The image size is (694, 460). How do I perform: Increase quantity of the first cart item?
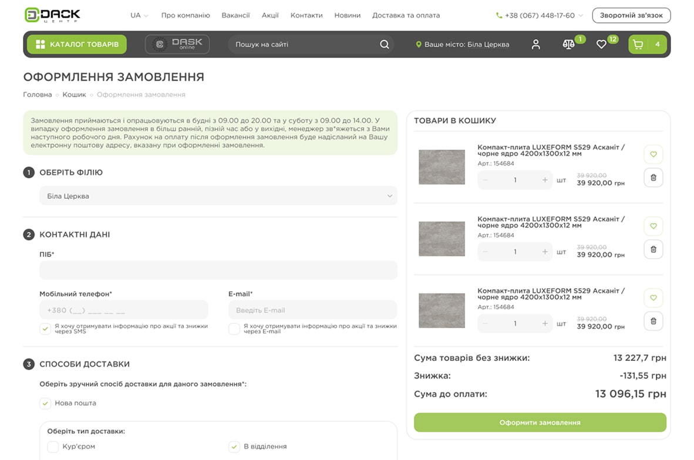pos(545,180)
